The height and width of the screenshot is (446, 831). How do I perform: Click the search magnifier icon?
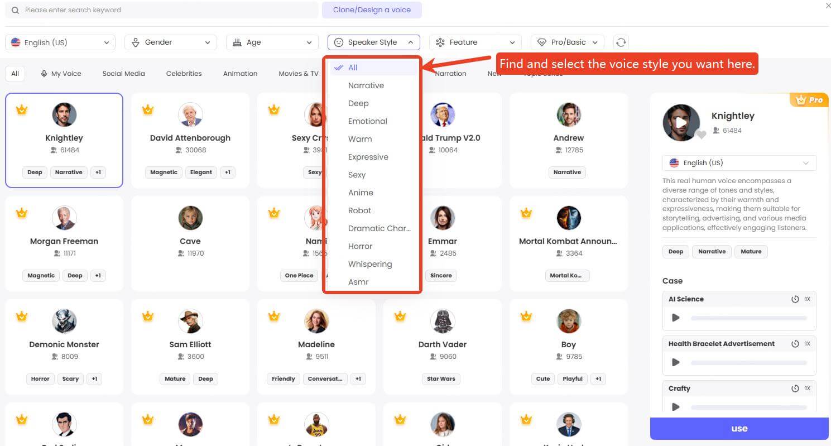15,10
